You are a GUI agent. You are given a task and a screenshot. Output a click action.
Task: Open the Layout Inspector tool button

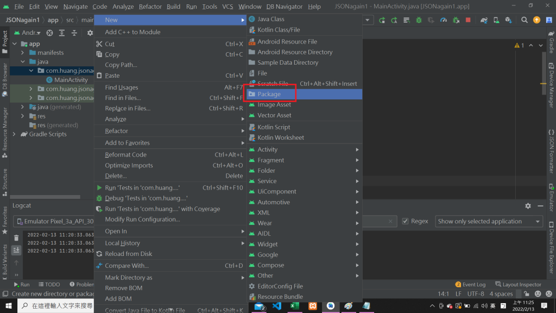click(518, 285)
